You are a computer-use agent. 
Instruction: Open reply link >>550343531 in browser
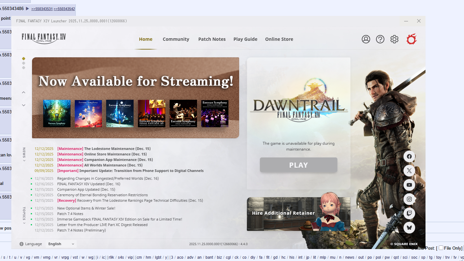tap(42, 9)
